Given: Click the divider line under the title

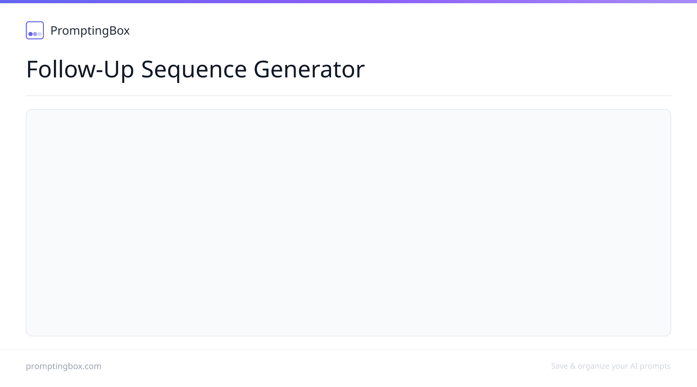Looking at the screenshot, I should [348, 96].
